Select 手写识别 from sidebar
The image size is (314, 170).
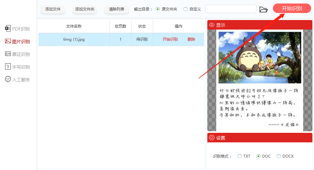pyautogui.click(x=18, y=67)
